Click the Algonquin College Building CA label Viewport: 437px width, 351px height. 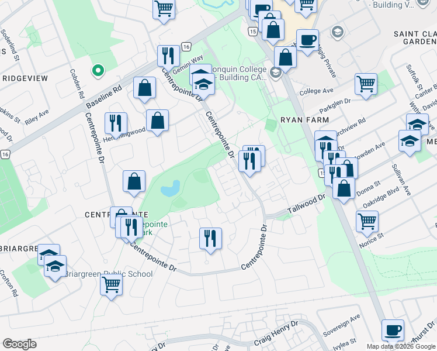pos(239,73)
